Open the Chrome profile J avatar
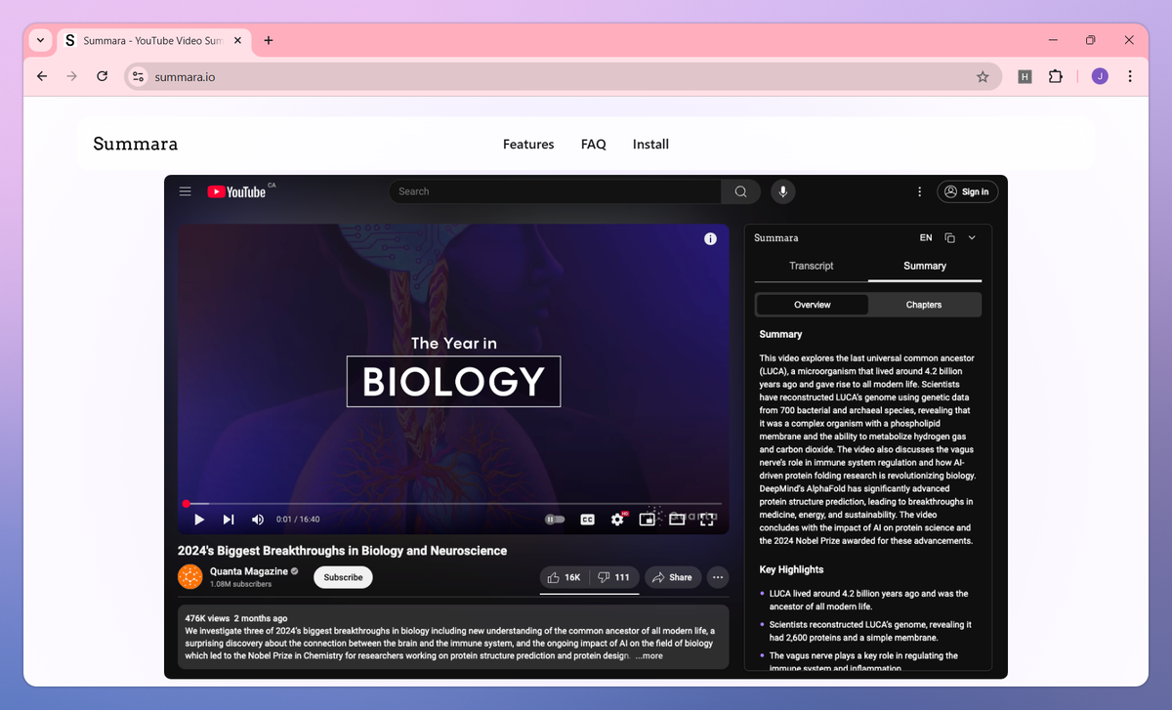Viewport: 1172px width, 710px height. [1100, 76]
